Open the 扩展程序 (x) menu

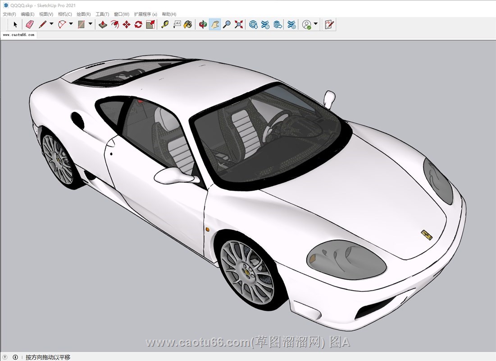click(x=146, y=14)
